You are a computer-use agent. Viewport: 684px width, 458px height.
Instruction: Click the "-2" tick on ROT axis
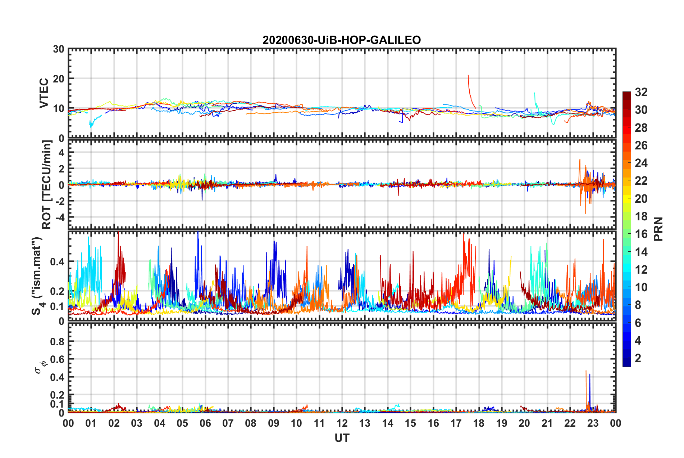pyautogui.click(x=60, y=201)
